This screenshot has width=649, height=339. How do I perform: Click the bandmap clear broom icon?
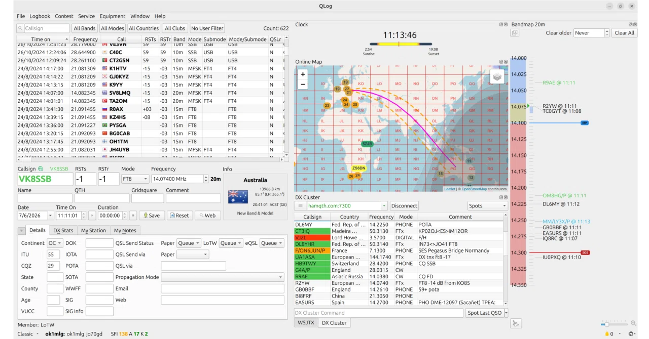click(516, 323)
